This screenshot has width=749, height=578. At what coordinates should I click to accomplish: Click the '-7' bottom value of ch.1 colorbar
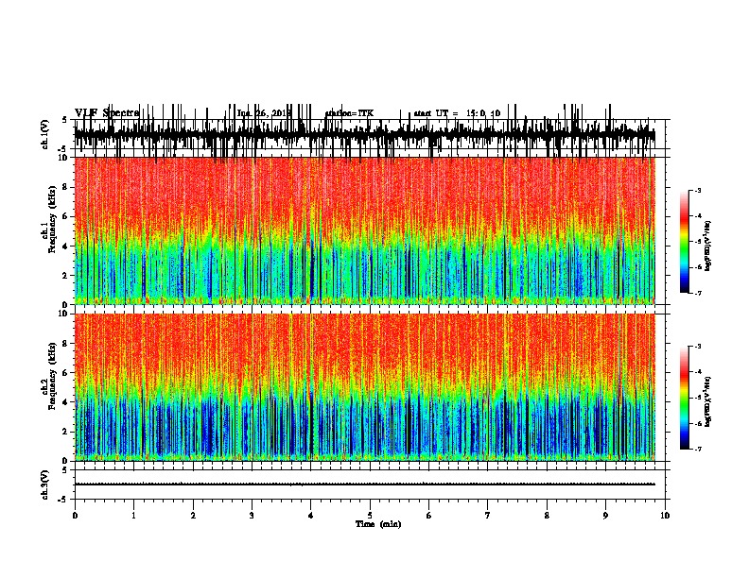tap(697, 293)
